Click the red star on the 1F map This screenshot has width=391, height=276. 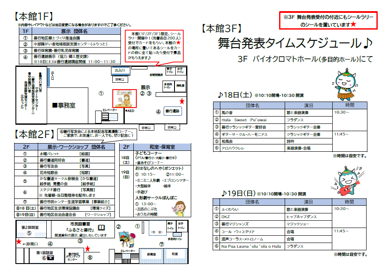(182, 101)
